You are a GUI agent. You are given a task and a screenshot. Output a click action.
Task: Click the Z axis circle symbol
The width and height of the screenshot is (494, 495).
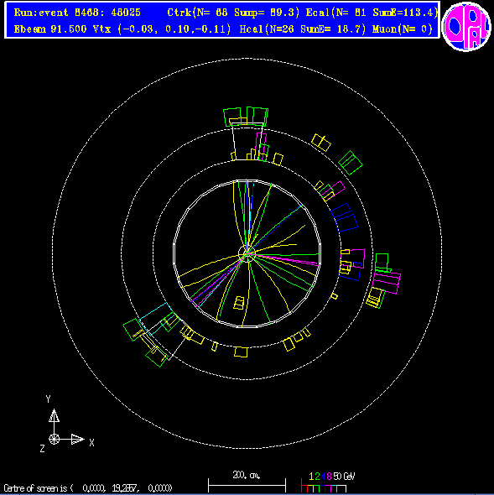pyautogui.click(x=54, y=439)
